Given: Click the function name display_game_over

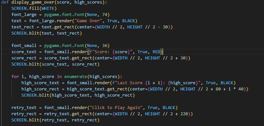Looking at the screenshot, I should (33, 2).
